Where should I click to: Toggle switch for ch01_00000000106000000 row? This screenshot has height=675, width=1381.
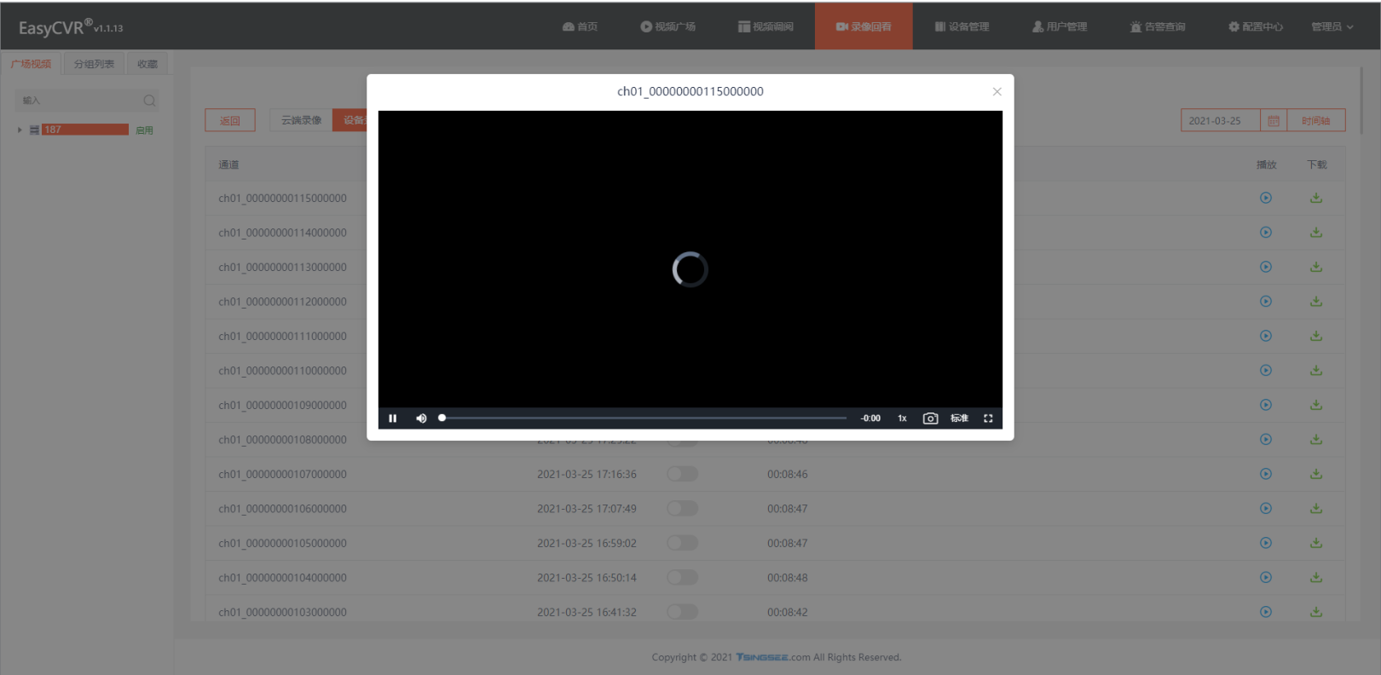point(683,508)
